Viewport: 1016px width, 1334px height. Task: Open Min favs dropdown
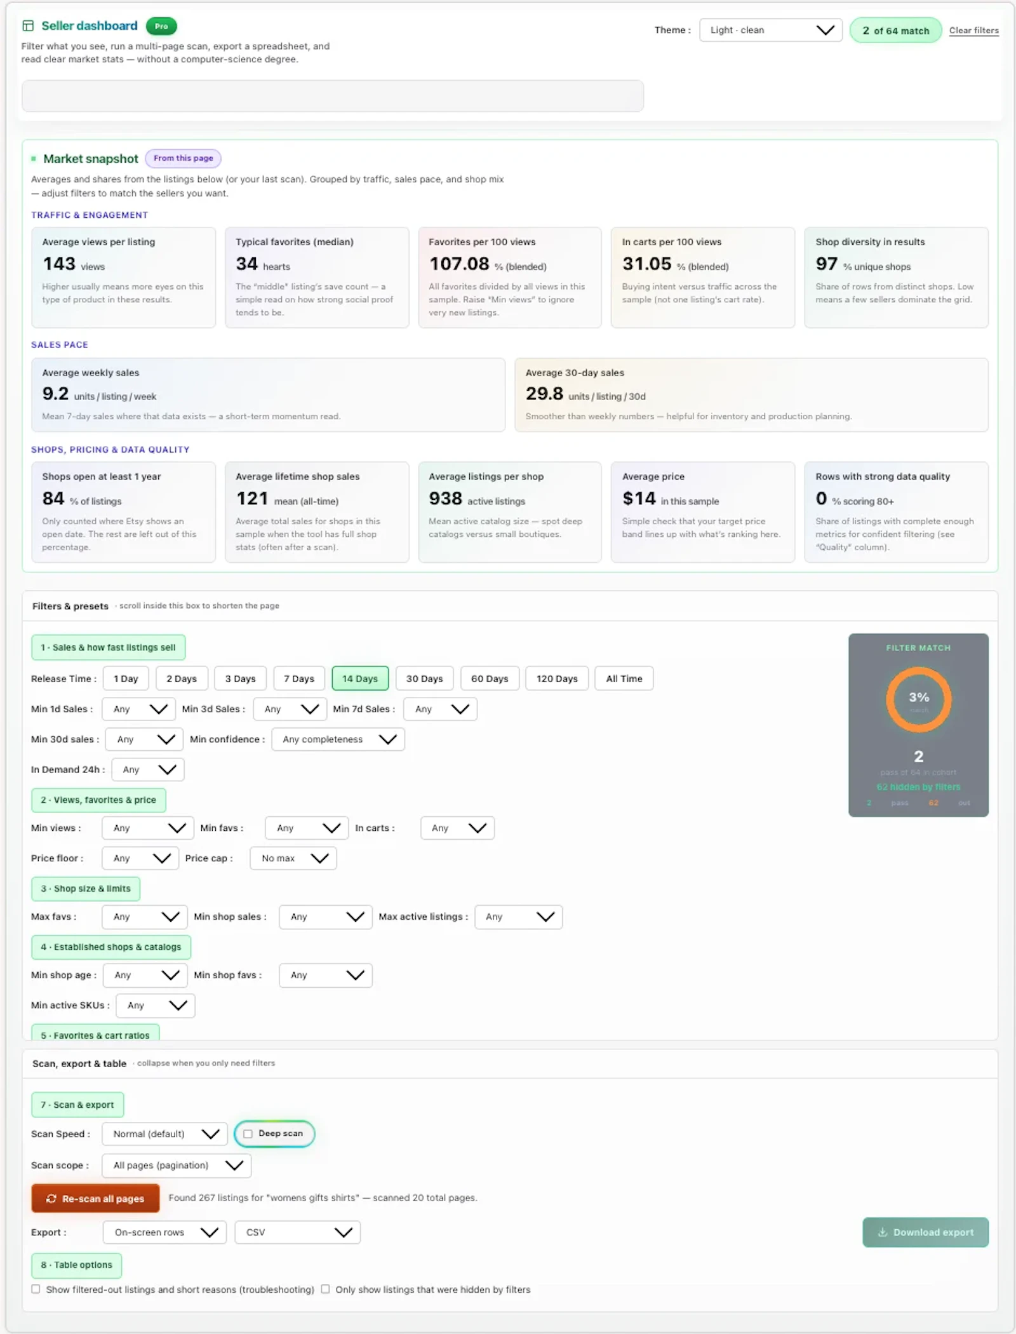coord(307,828)
